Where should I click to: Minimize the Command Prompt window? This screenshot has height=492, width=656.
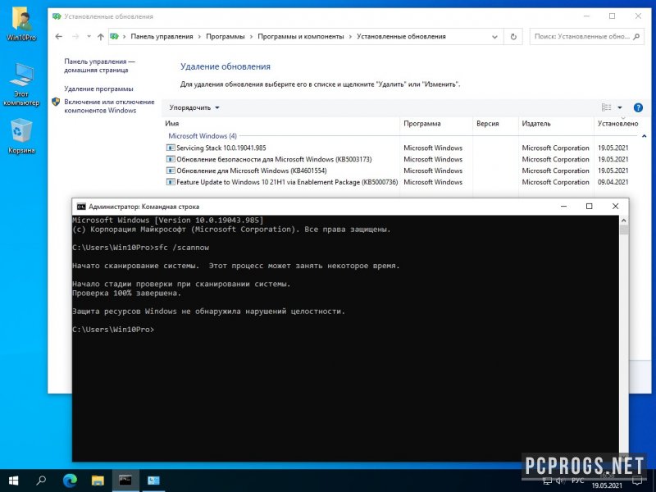pyautogui.click(x=563, y=207)
